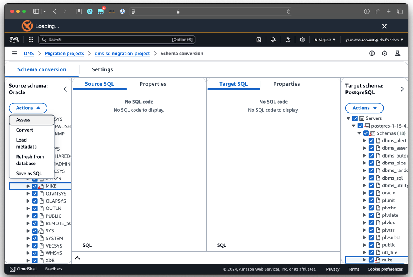Collapse the Target schema panel arrow
Image resolution: width=413 pixels, height=277 pixels.
click(402, 89)
